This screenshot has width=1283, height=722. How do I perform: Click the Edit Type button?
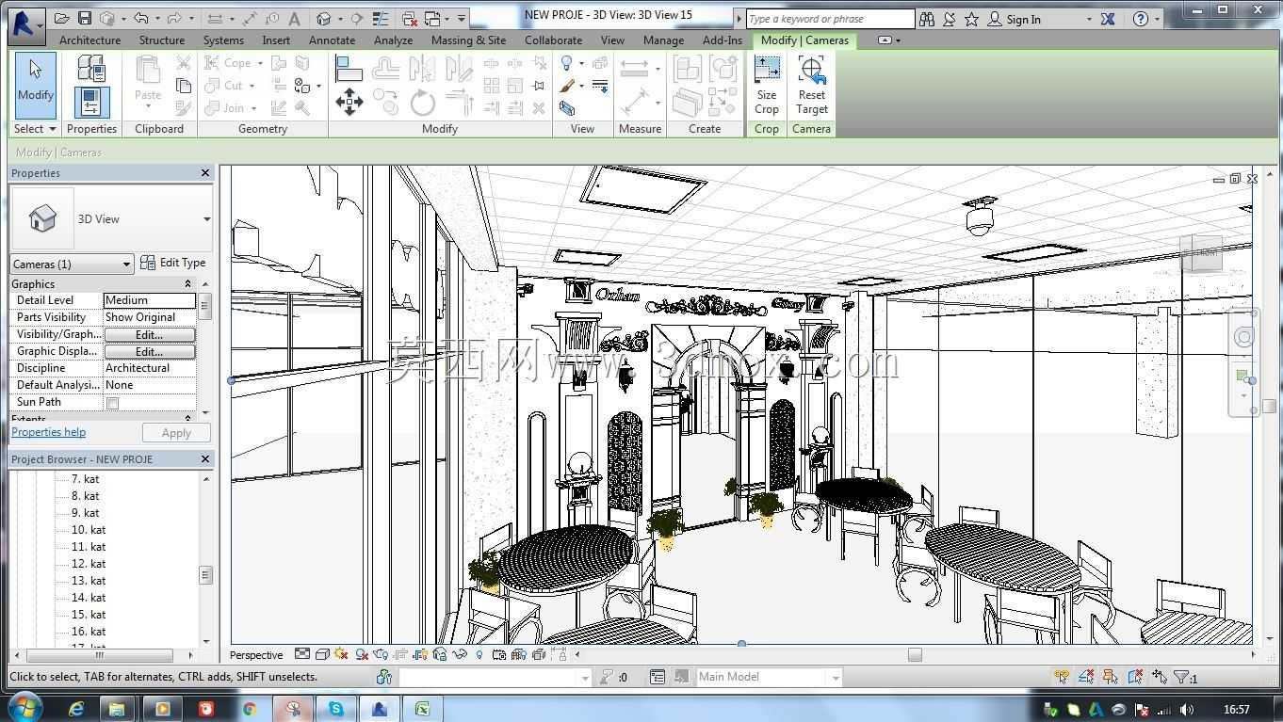pos(172,263)
